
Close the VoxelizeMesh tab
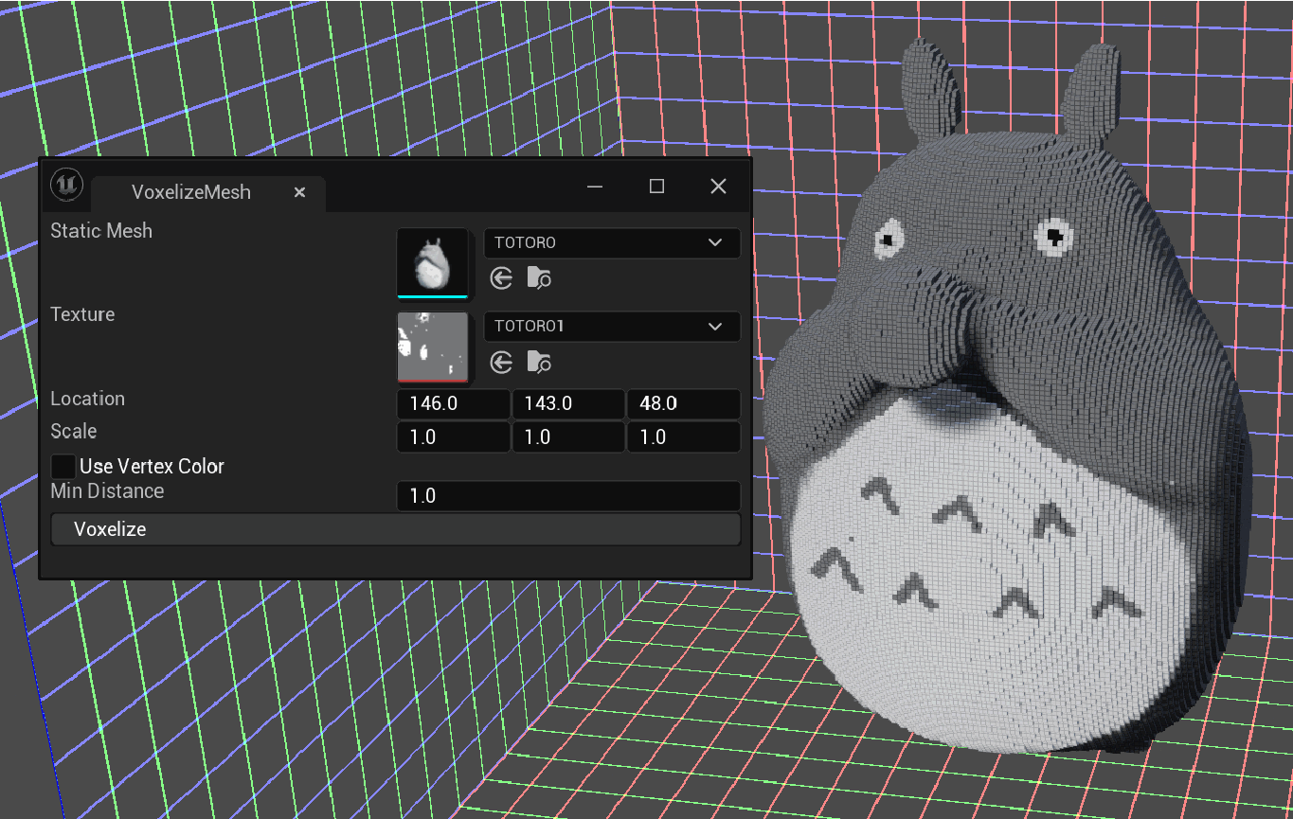pos(299,192)
